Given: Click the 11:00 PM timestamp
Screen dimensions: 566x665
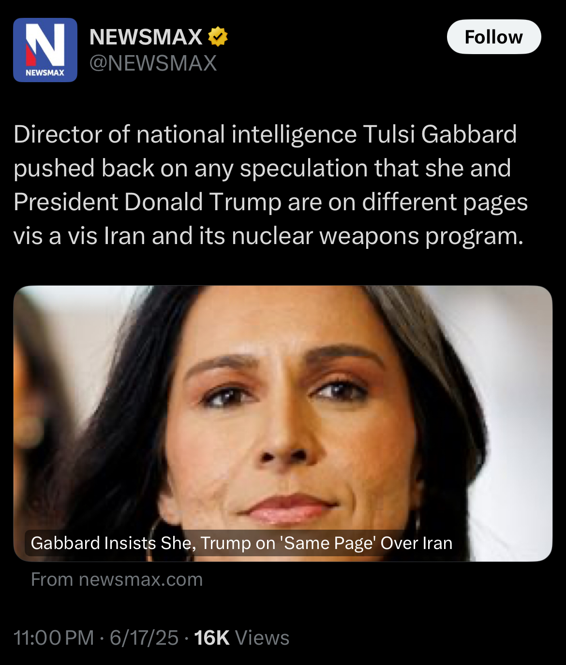Looking at the screenshot, I should [x=54, y=638].
